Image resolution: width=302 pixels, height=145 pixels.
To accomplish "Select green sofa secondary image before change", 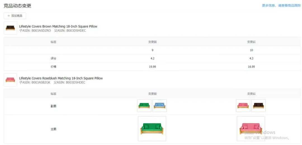I will pos(144,106).
